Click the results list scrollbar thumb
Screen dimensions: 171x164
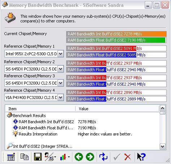[163, 113]
